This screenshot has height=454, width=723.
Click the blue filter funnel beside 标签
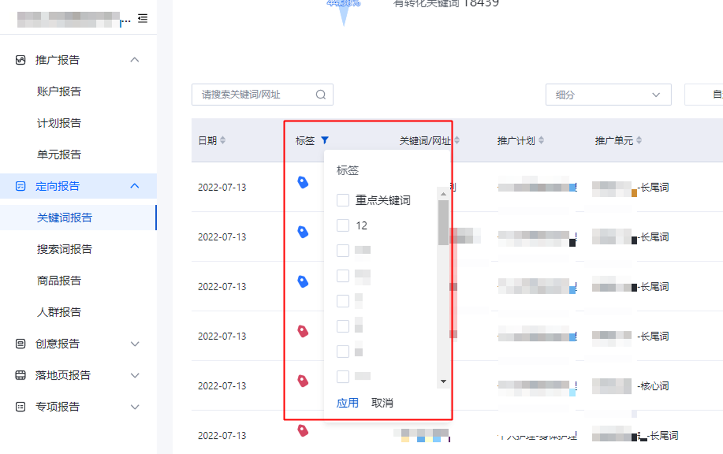[x=325, y=140]
